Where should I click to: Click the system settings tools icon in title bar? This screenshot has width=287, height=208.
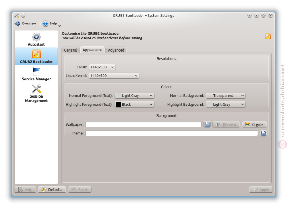pyautogui.click(x=17, y=15)
